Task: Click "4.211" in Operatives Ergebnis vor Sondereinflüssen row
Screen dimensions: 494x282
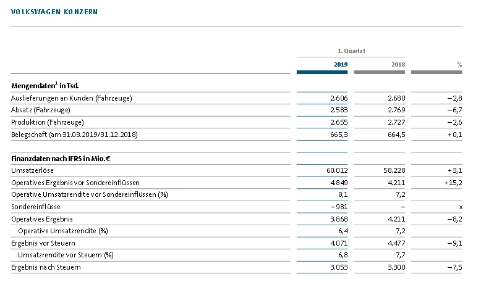Action: pyautogui.click(x=396, y=183)
